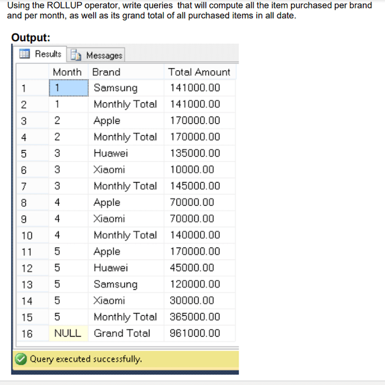Click Xiaomi in row 14
Screen dimensions: 385x385
[x=126, y=300]
